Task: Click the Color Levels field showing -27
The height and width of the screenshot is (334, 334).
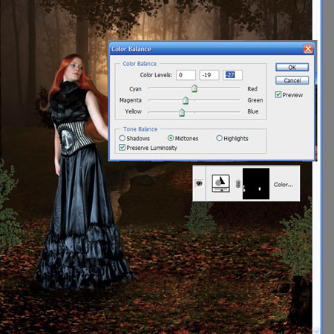Action: pyautogui.click(x=232, y=75)
